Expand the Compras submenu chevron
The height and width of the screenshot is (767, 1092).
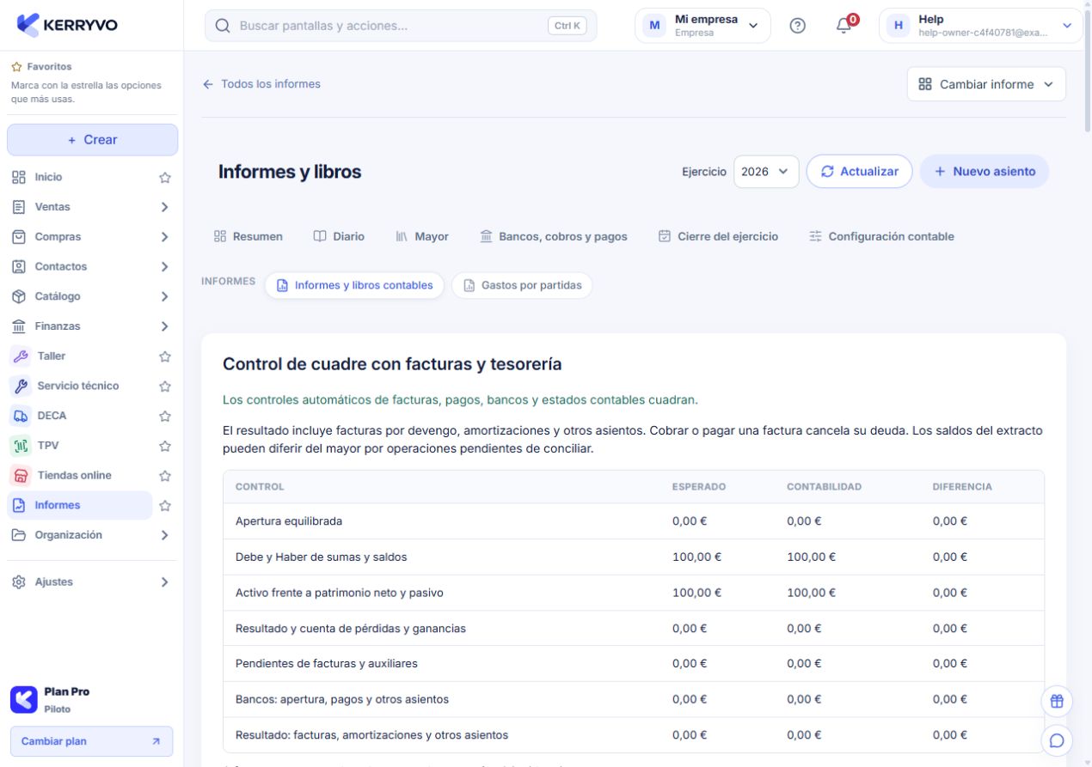[x=164, y=237]
